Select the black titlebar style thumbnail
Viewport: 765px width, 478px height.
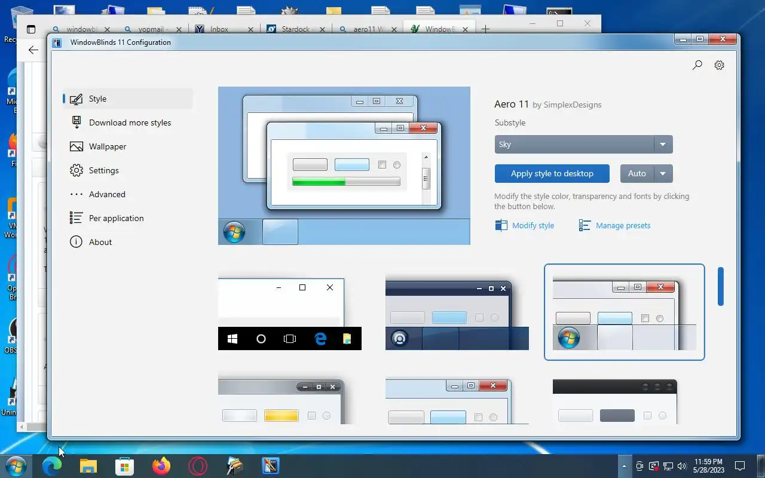pyautogui.click(x=615, y=402)
